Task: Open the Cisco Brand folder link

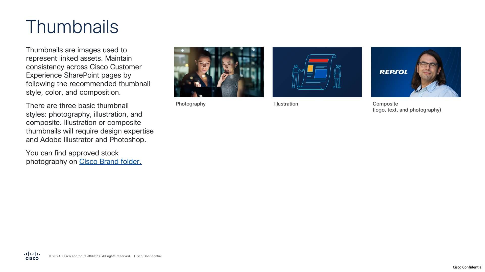Action: pyautogui.click(x=110, y=161)
